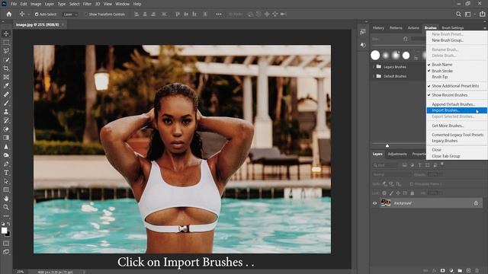Open the Window menu
The width and height of the screenshot is (488, 274).
tap(122, 4)
